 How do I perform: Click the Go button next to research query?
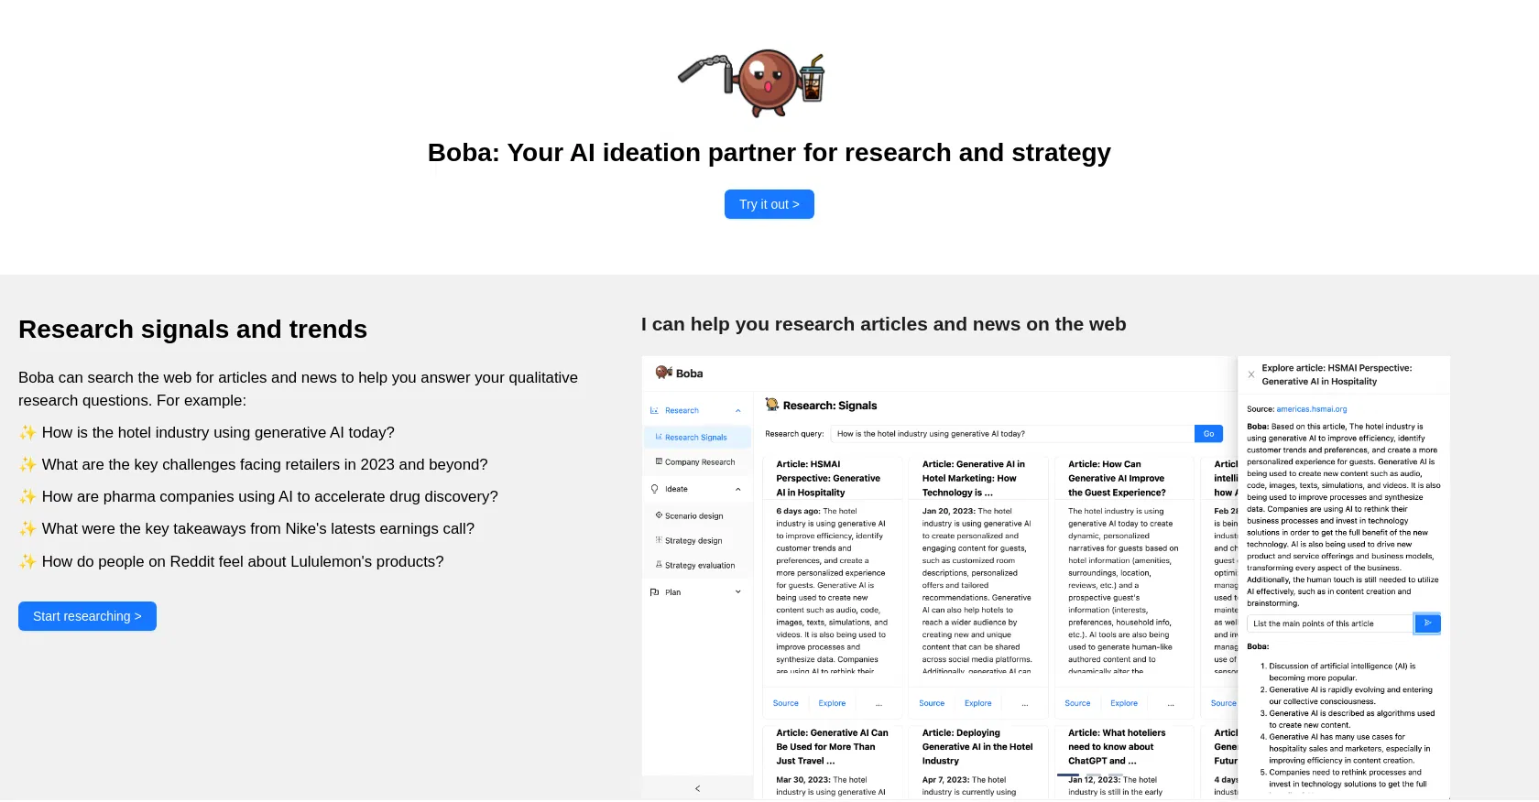click(1208, 433)
